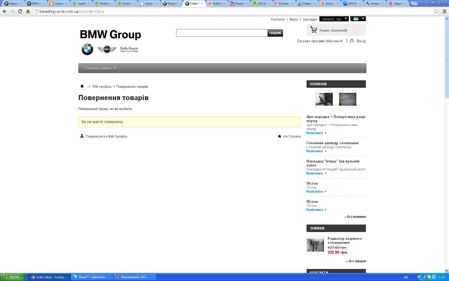Open the Щит передка product title

click(x=336, y=119)
